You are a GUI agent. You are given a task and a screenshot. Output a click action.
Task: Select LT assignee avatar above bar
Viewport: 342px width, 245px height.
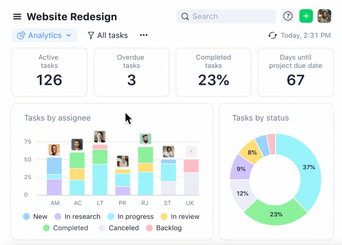[100, 137]
